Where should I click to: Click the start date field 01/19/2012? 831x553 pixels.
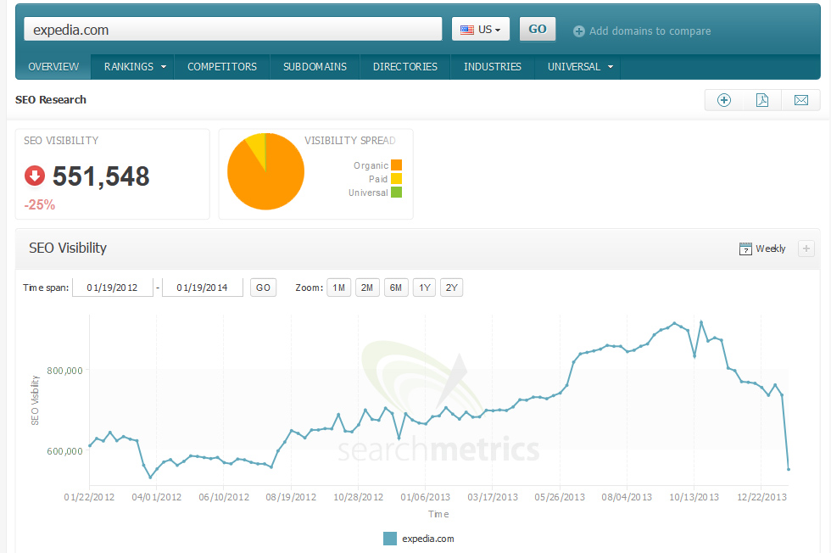tap(113, 288)
